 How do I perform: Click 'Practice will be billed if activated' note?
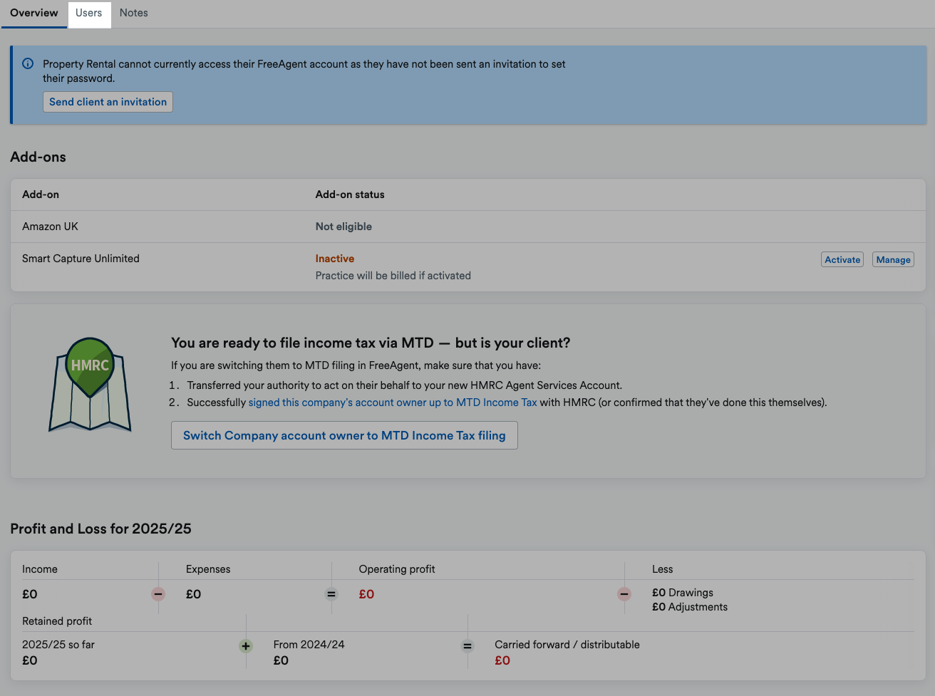[393, 276]
